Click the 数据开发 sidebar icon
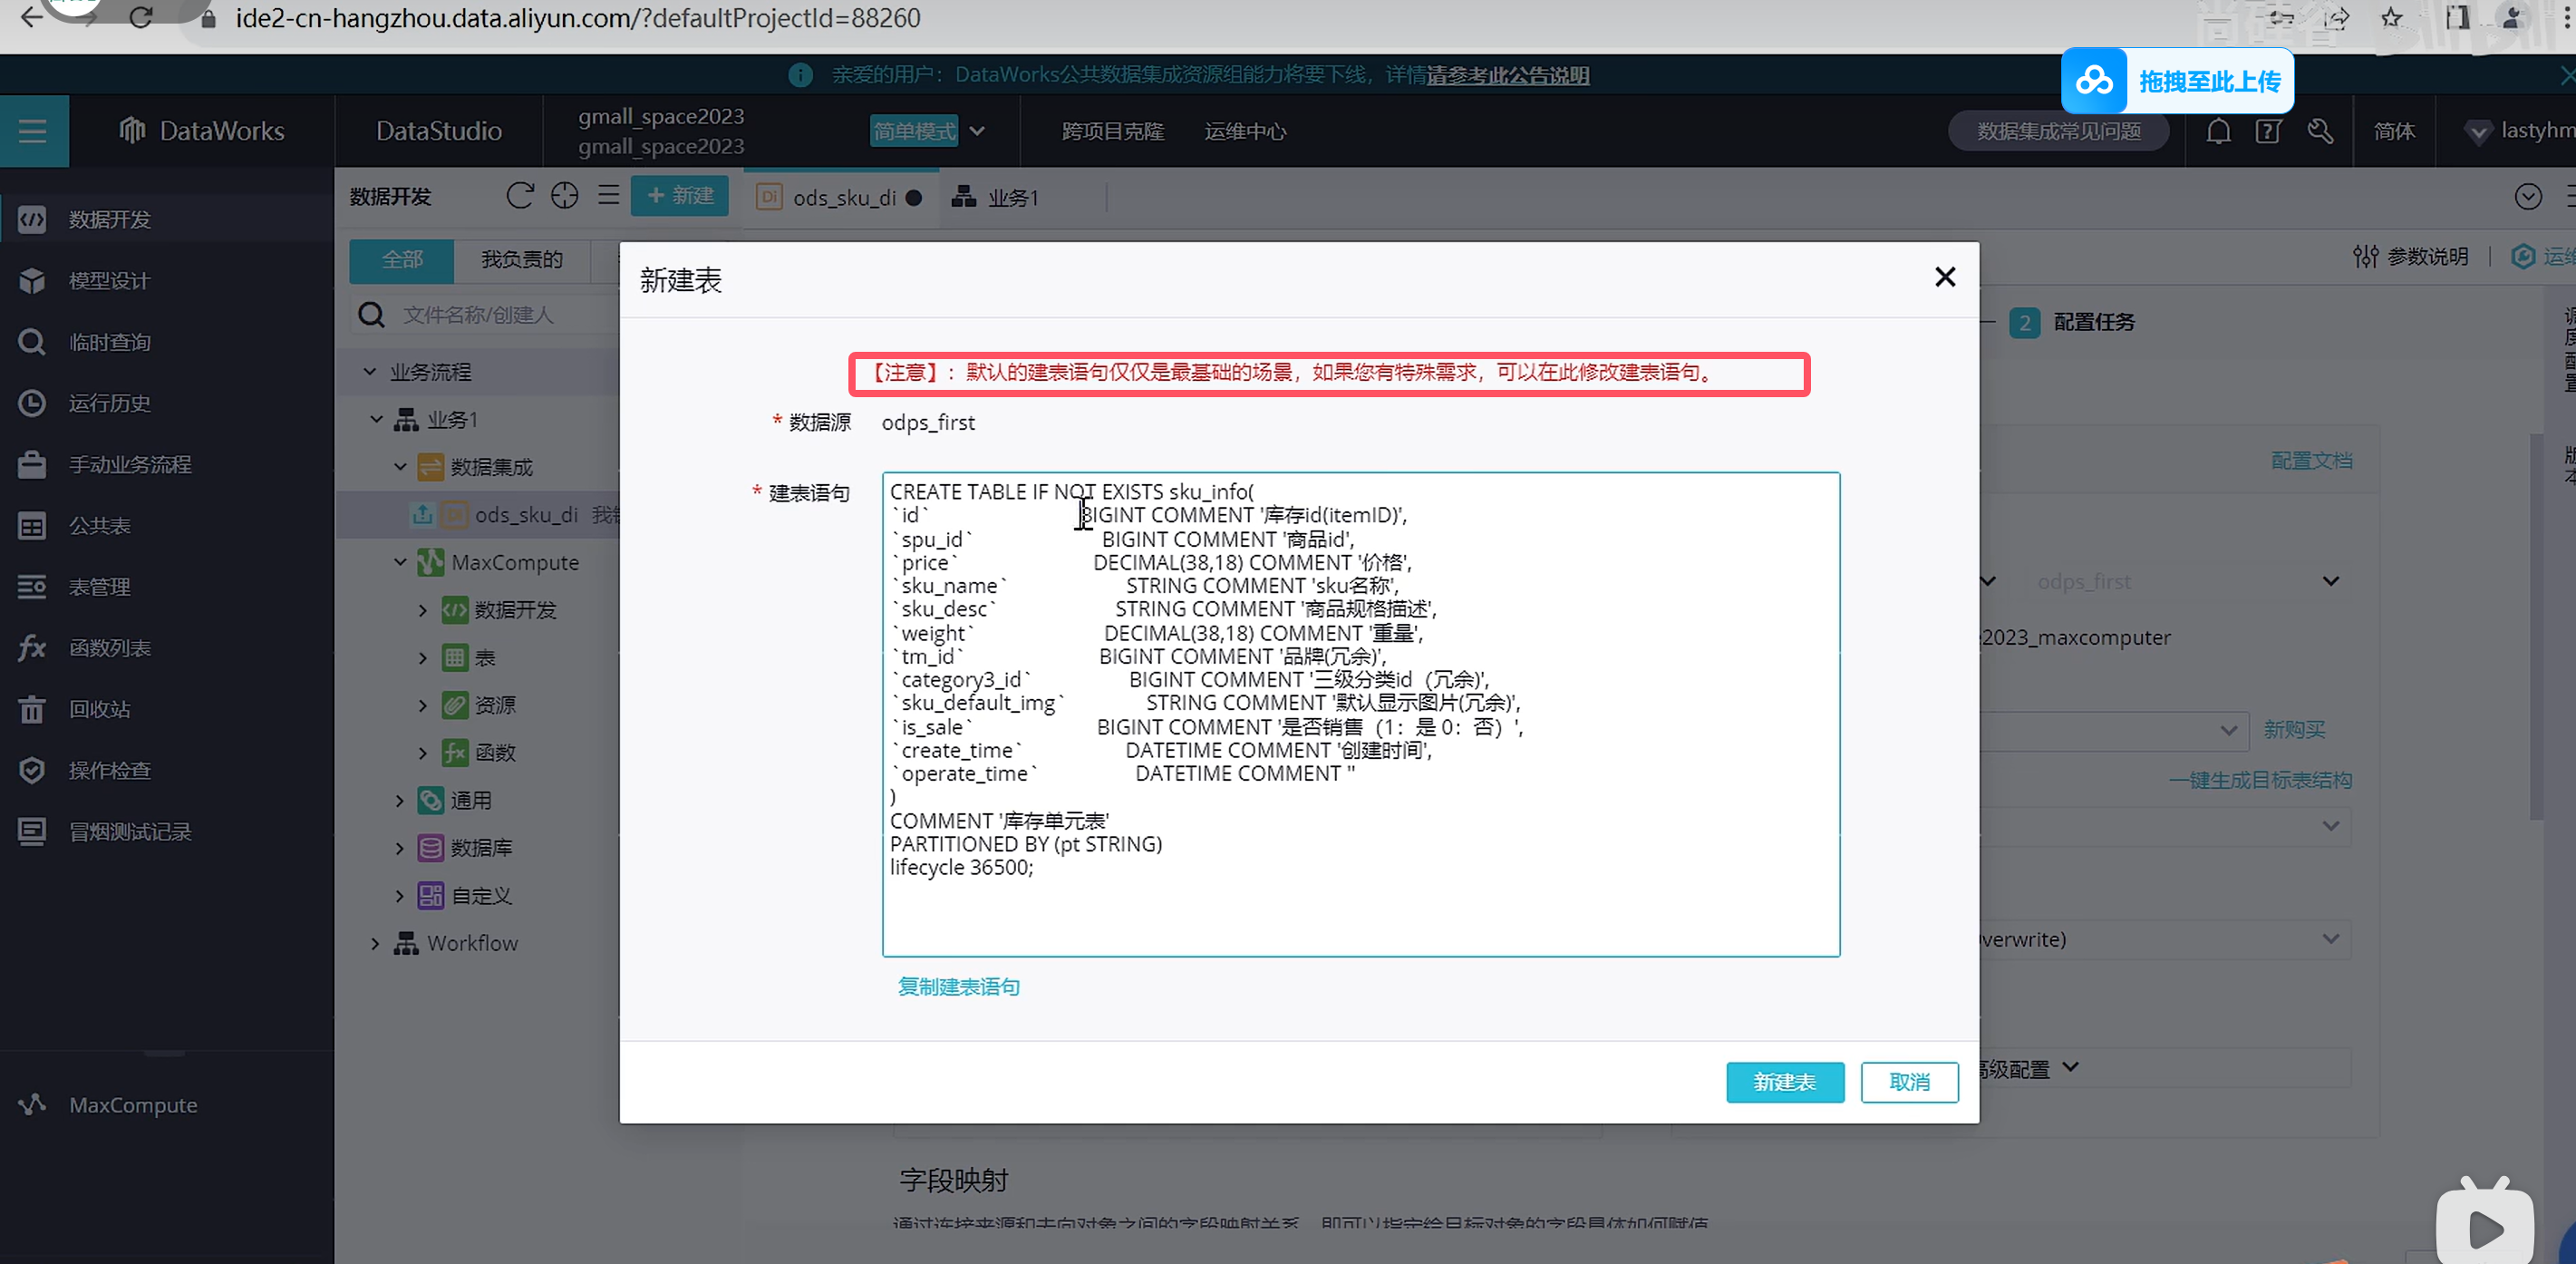 tap(32, 219)
